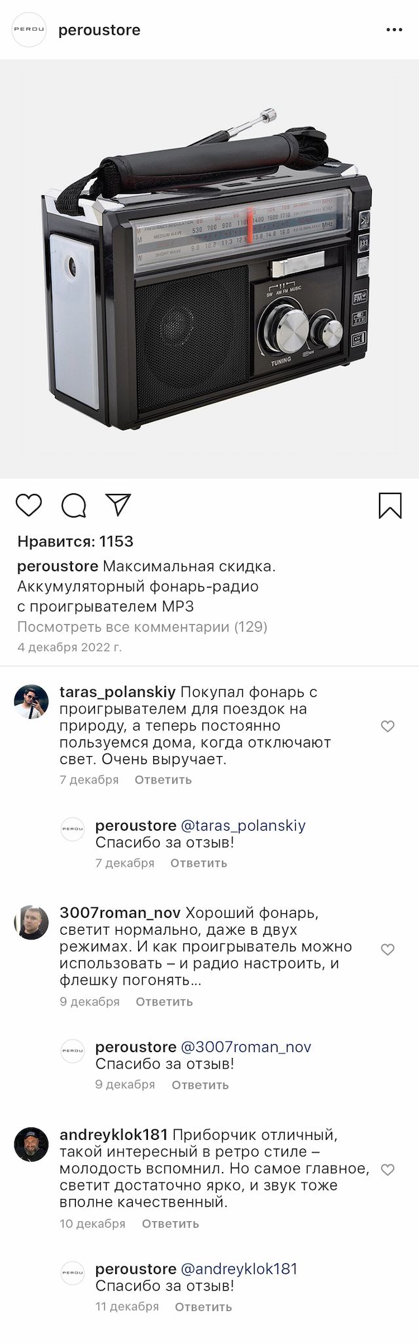This screenshot has width=419, height=1343.
Task: Expand all 129 comments
Action: [x=142, y=627]
